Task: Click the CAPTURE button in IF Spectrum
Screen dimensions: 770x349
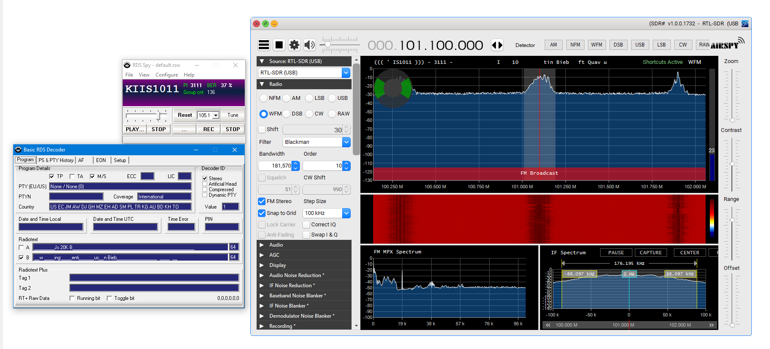Action: coord(651,253)
